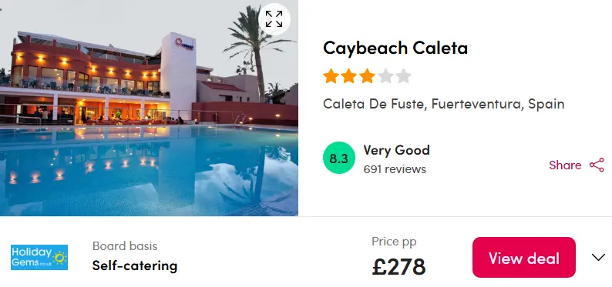
Task: Click the Price pp label
Action: click(x=394, y=242)
